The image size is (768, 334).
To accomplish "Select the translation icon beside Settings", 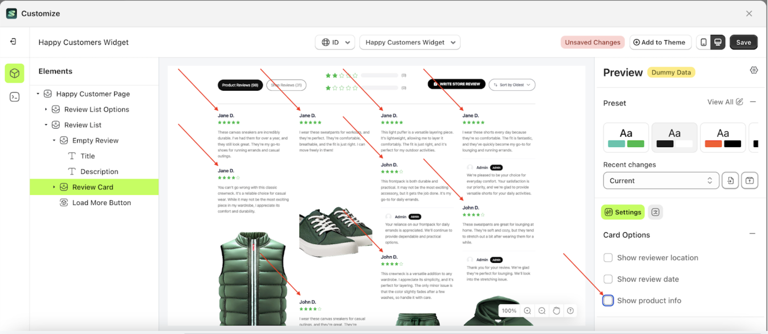I will pos(655,212).
